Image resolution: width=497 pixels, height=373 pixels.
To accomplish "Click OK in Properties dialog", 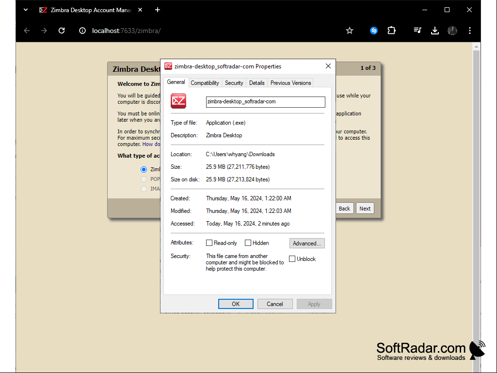I will point(236,304).
